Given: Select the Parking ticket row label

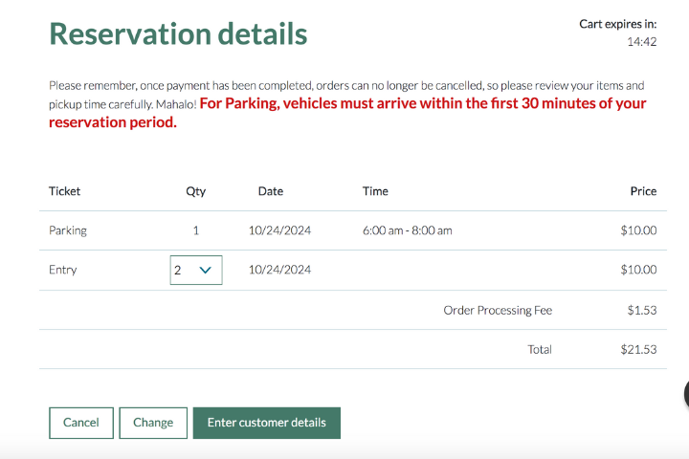Looking at the screenshot, I should pos(68,230).
